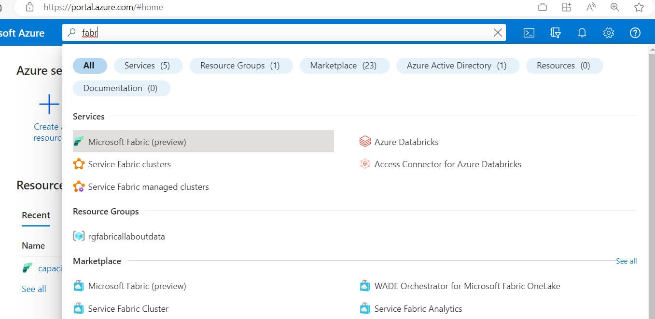The width and height of the screenshot is (655, 319).
Task: Open Directories and subscriptions filter icon
Action: pyautogui.click(x=556, y=33)
